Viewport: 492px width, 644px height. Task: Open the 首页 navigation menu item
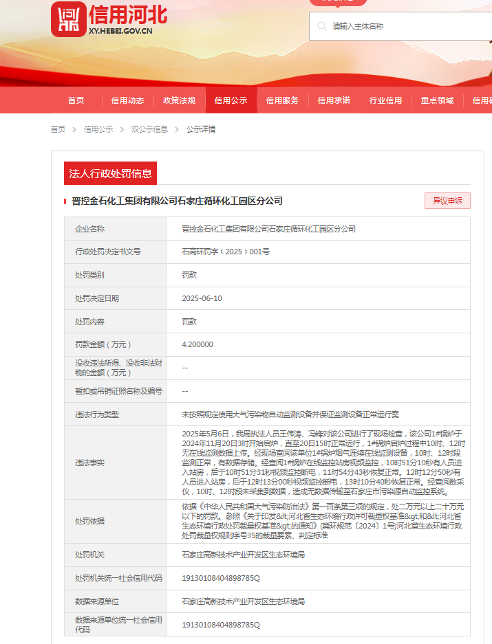pos(76,100)
